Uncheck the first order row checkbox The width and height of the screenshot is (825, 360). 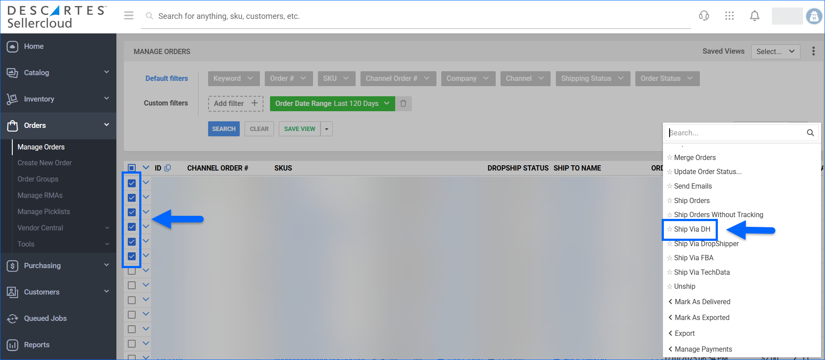[132, 183]
